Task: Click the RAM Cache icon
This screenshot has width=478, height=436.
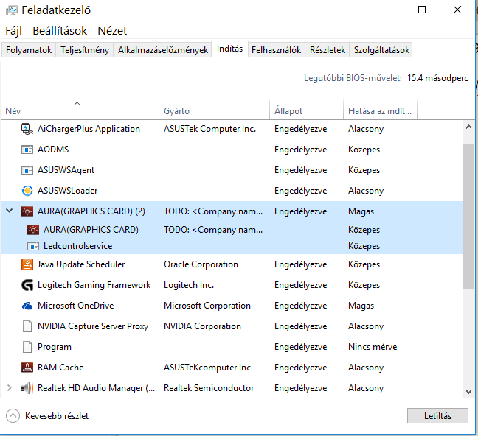Action: (27, 368)
